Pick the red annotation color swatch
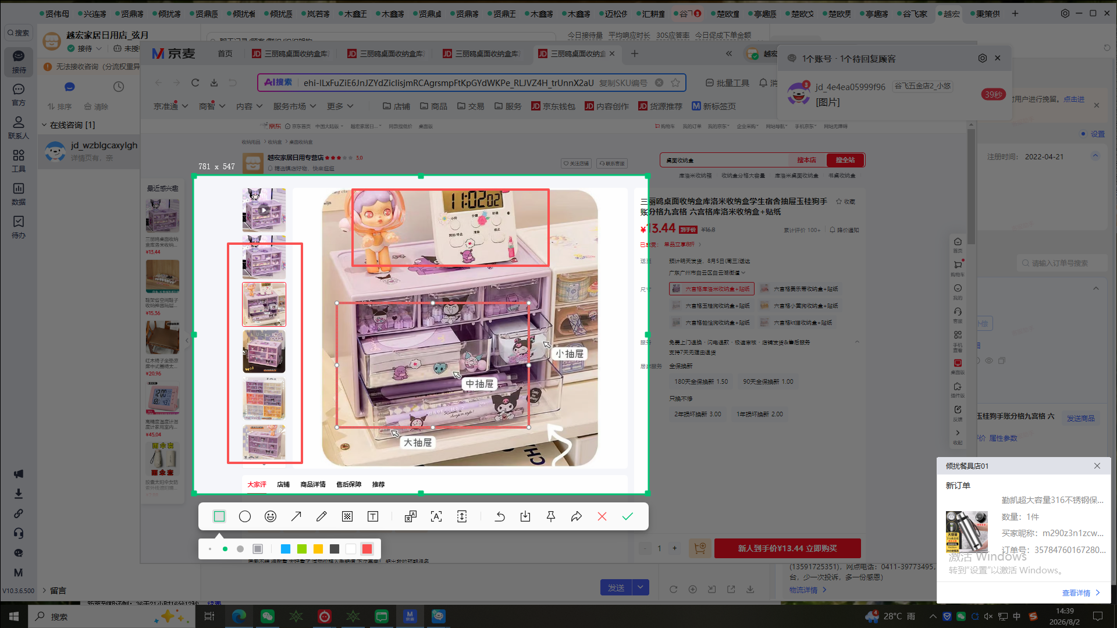The width and height of the screenshot is (1117, 628). click(367, 549)
